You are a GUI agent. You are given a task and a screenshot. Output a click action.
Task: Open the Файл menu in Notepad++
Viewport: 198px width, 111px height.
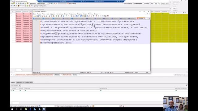pyautogui.click(x=34, y=14)
